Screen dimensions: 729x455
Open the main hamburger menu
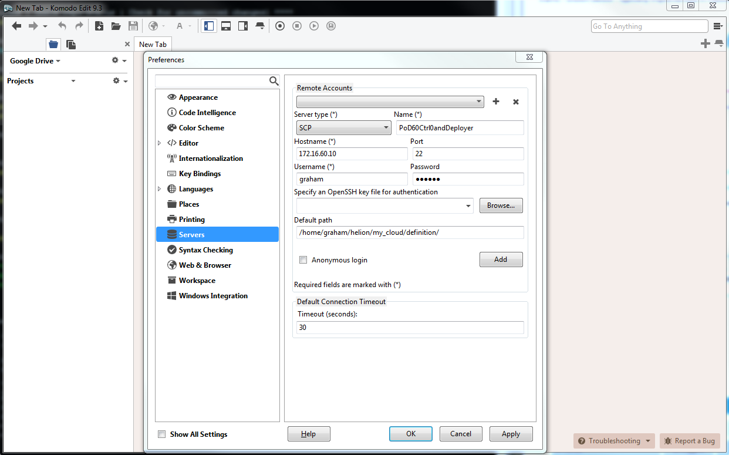point(718,26)
